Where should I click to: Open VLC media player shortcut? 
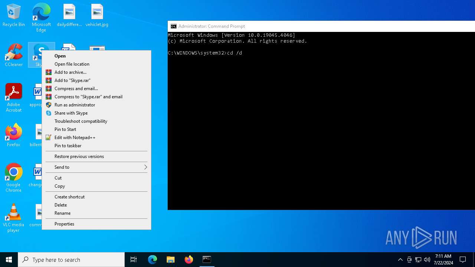point(14,218)
